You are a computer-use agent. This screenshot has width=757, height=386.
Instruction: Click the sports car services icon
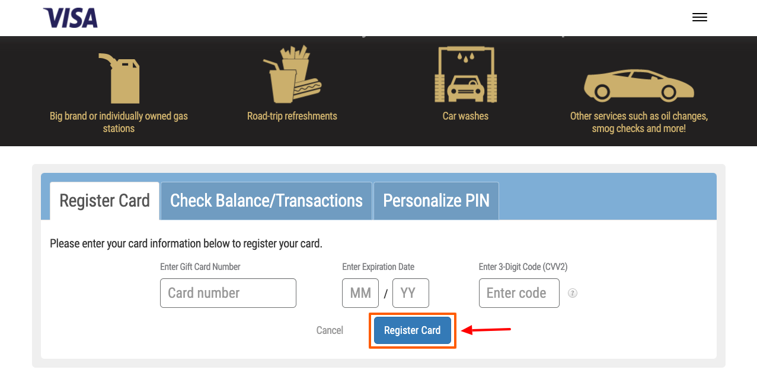coord(638,86)
